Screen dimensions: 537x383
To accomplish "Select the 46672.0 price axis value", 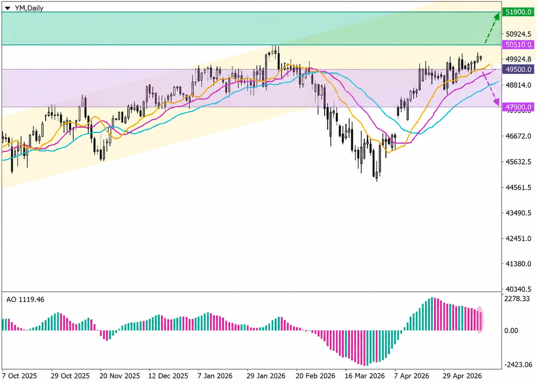I will 519,136.
